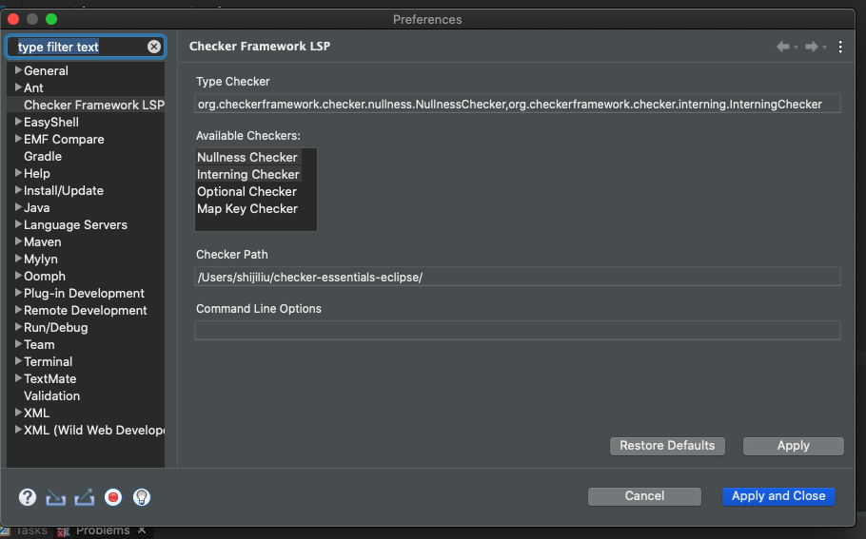Expand the Plug-in Development node
The width and height of the screenshot is (866, 539).
[x=18, y=293]
